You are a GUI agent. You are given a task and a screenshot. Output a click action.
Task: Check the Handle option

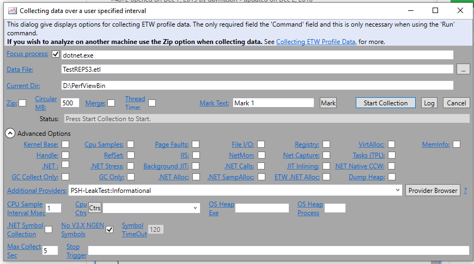pyautogui.click(x=65, y=155)
